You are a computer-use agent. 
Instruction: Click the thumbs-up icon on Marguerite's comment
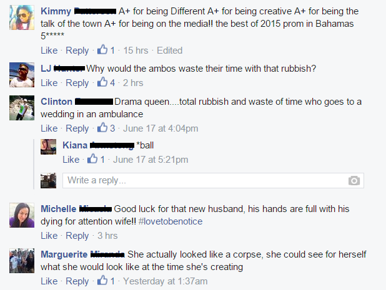coord(103,281)
